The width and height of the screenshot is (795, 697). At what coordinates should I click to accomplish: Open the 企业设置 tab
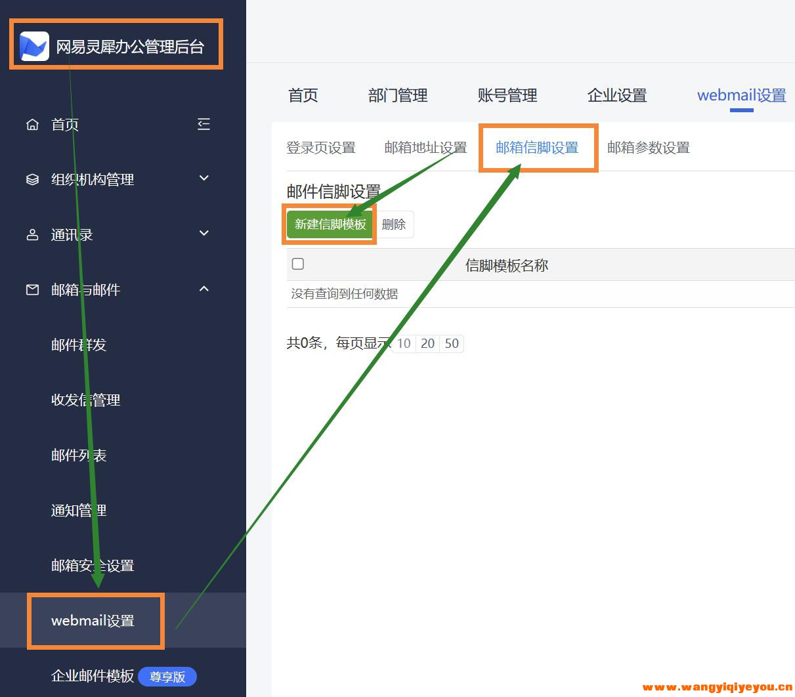tap(617, 96)
